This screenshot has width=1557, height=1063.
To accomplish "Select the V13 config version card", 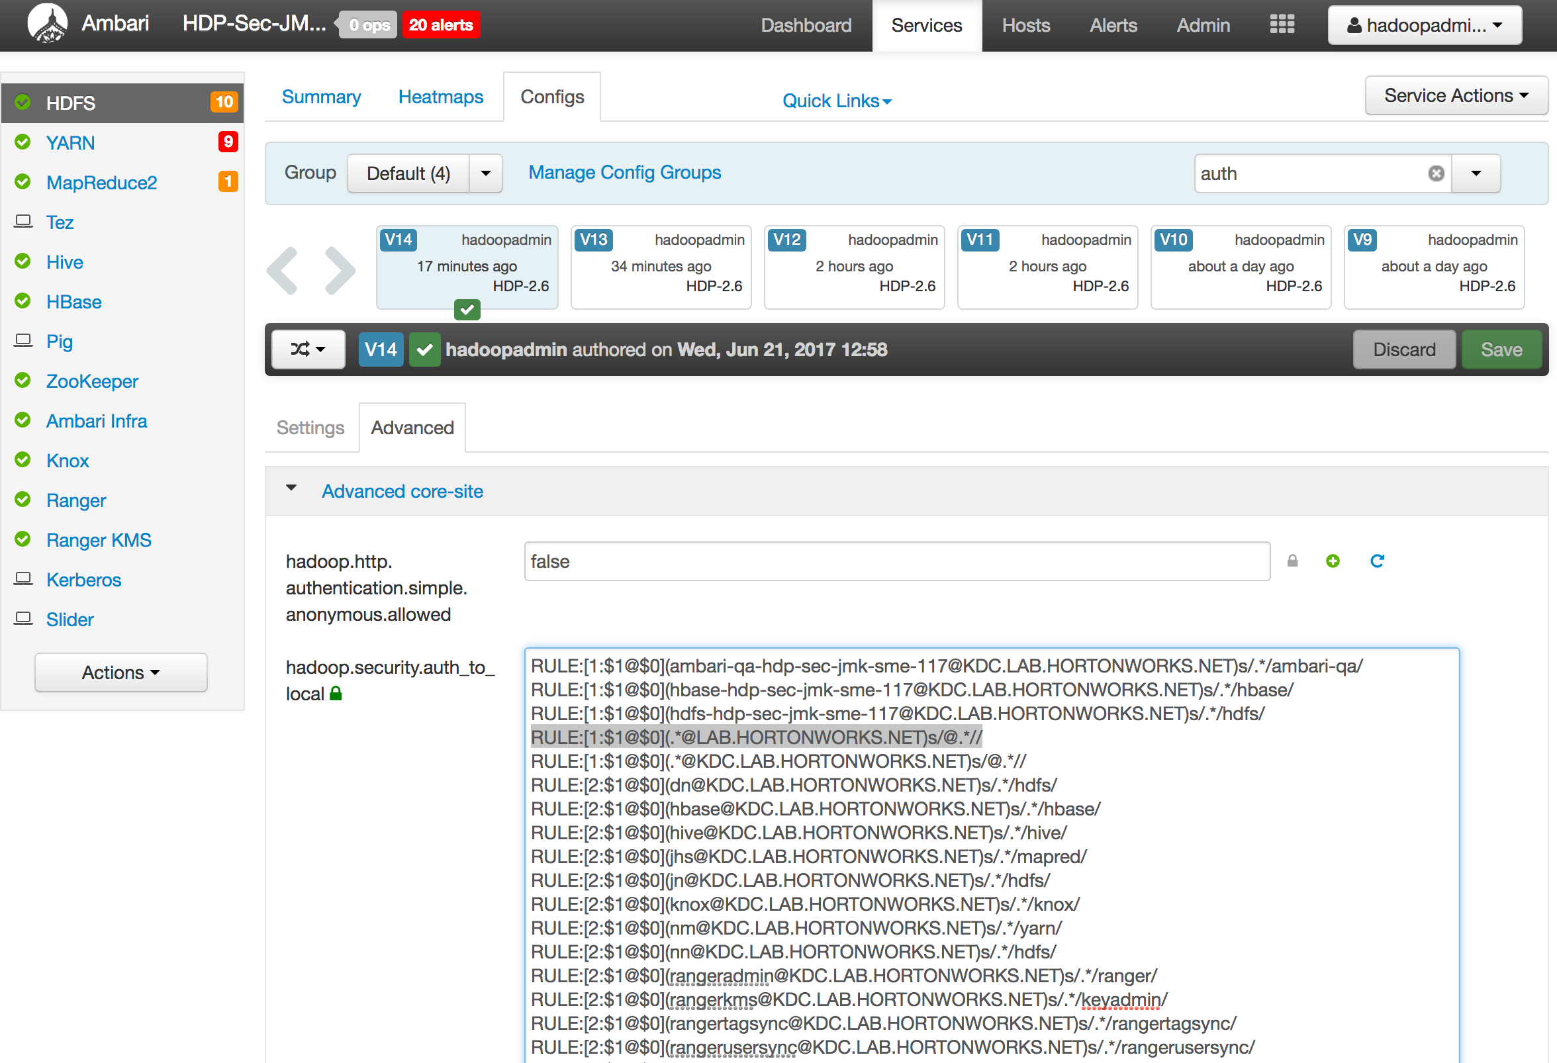I will pyautogui.click(x=661, y=267).
